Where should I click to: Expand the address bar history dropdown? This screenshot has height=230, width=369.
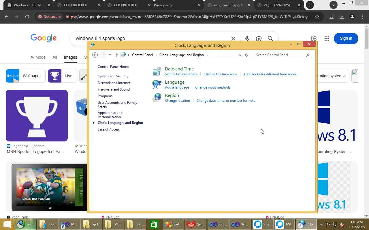tap(240, 55)
